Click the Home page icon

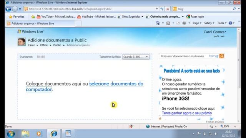point(158,23)
